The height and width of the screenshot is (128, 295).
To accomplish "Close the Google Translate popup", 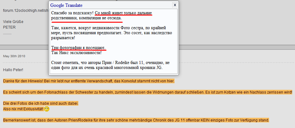I will coord(175,5).
